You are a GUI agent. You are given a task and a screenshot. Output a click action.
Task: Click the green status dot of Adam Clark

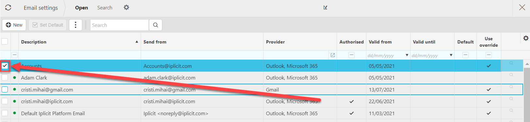(15, 78)
